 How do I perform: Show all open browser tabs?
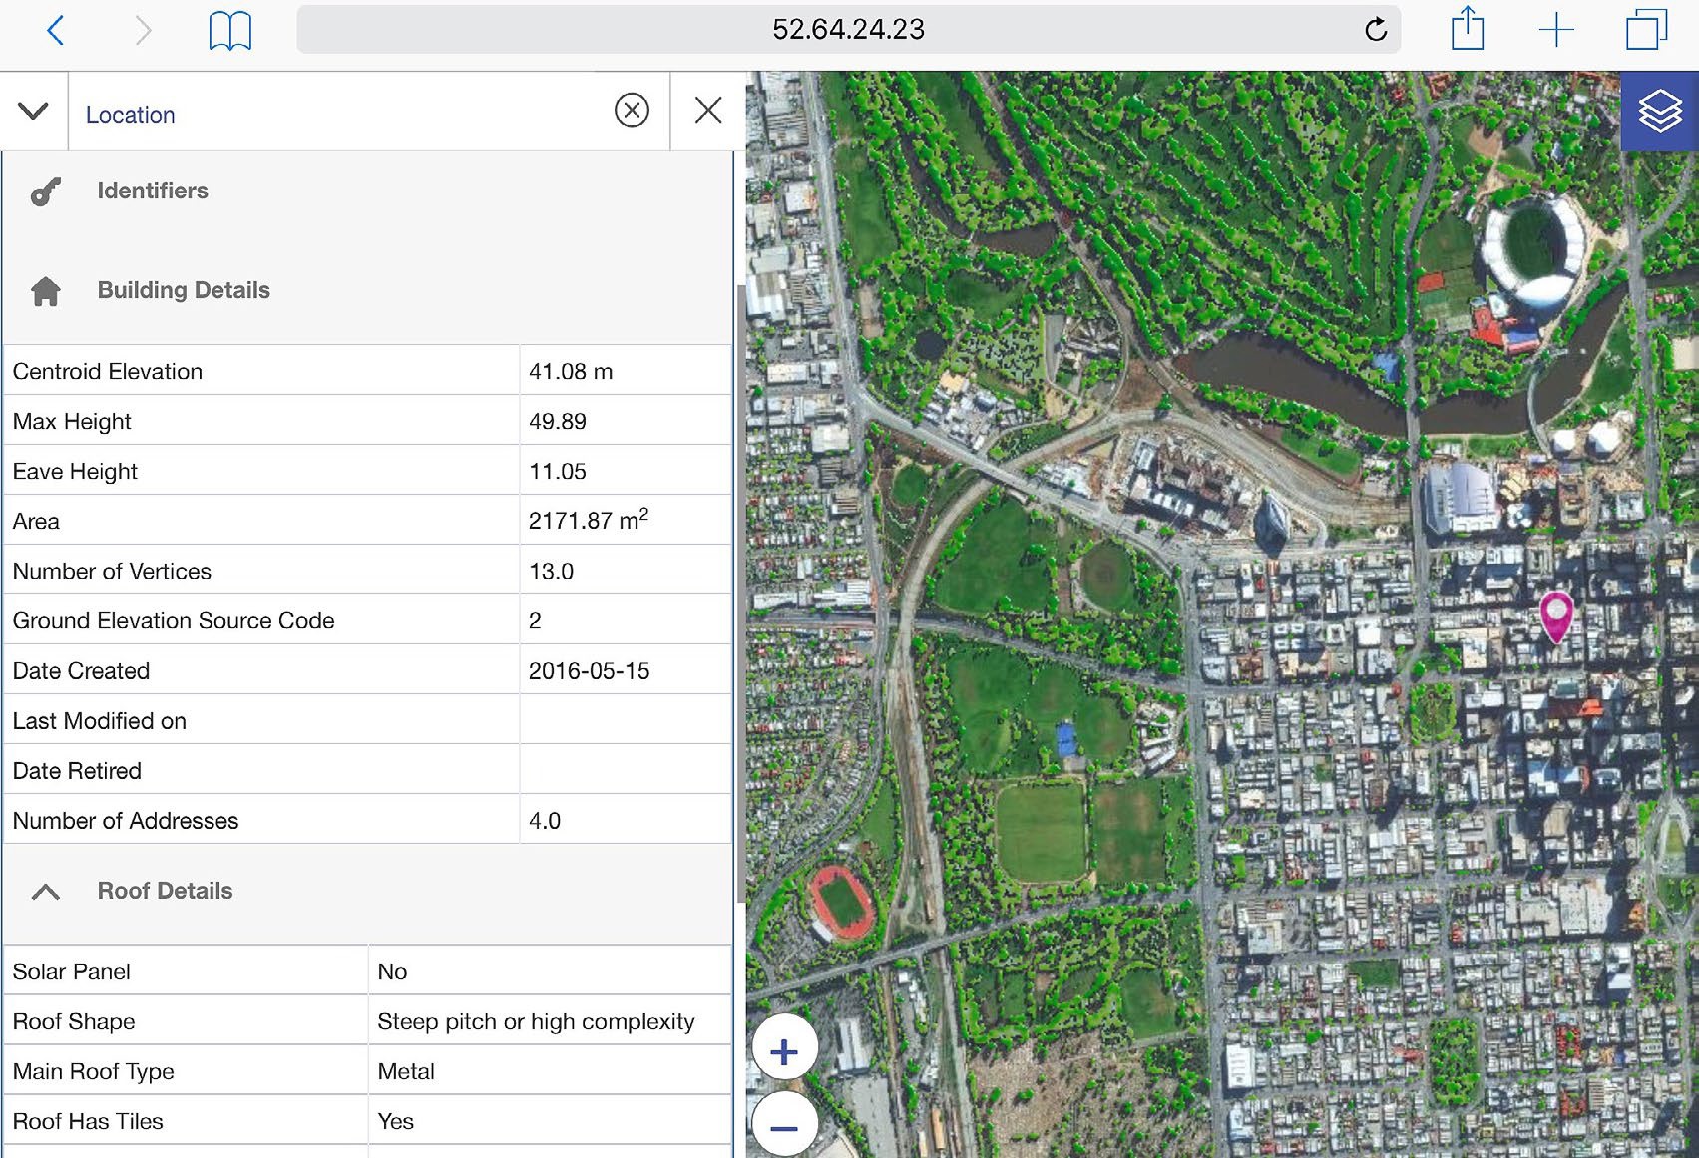(x=1643, y=30)
